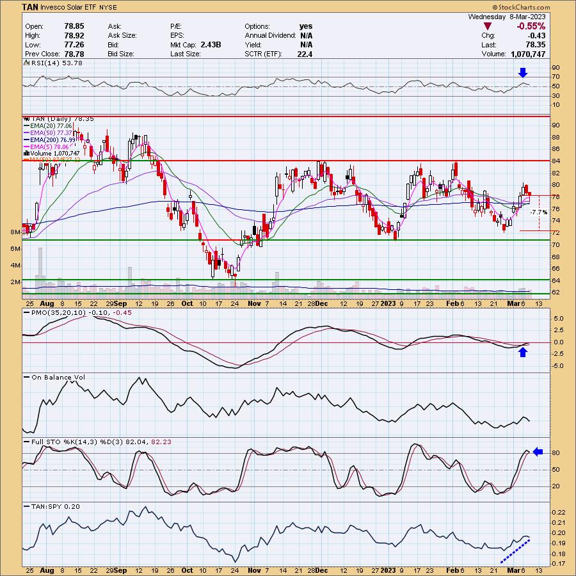Click the Chg value -0.43
Viewport: 576px width, 576px height.
click(x=536, y=36)
